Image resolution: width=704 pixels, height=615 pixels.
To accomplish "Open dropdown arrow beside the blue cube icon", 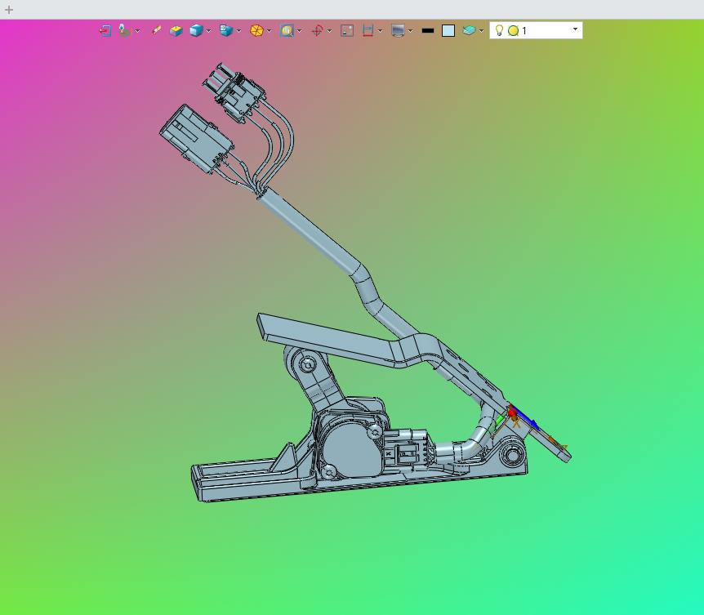I will click(x=208, y=31).
